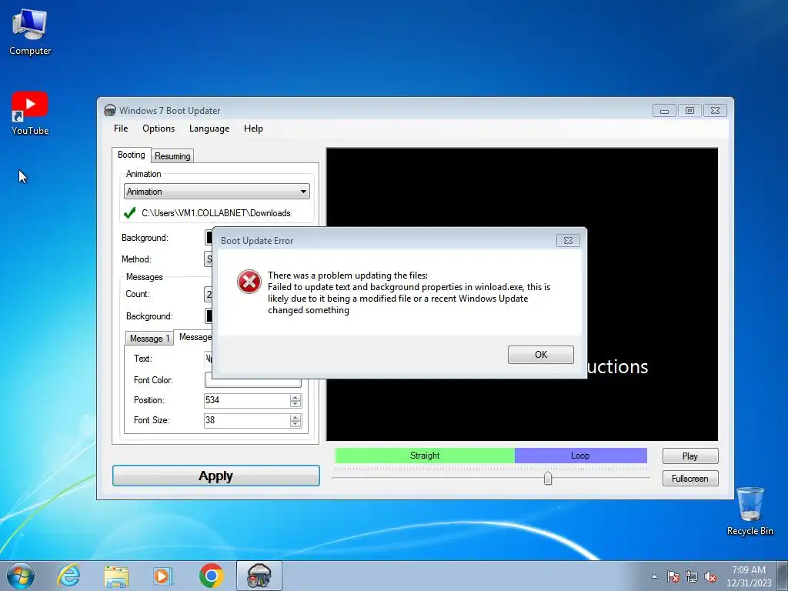This screenshot has width=788, height=591.
Task: Open the Language menu
Action: (209, 129)
